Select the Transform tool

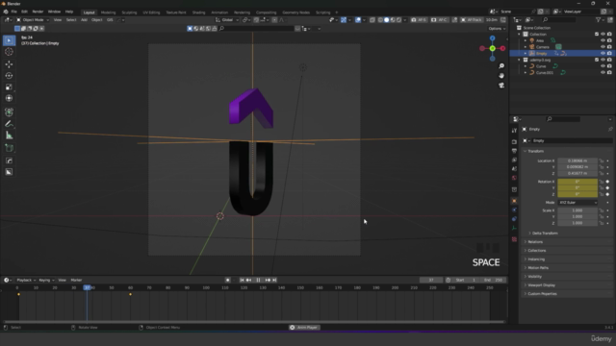click(x=9, y=98)
